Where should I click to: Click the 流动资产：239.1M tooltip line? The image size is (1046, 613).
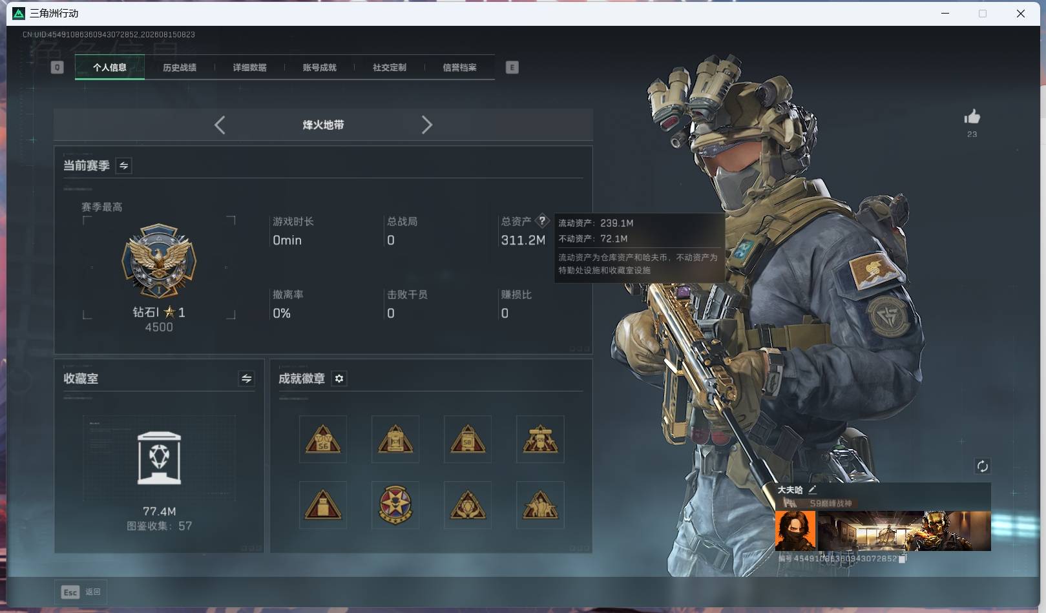point(596,223)
